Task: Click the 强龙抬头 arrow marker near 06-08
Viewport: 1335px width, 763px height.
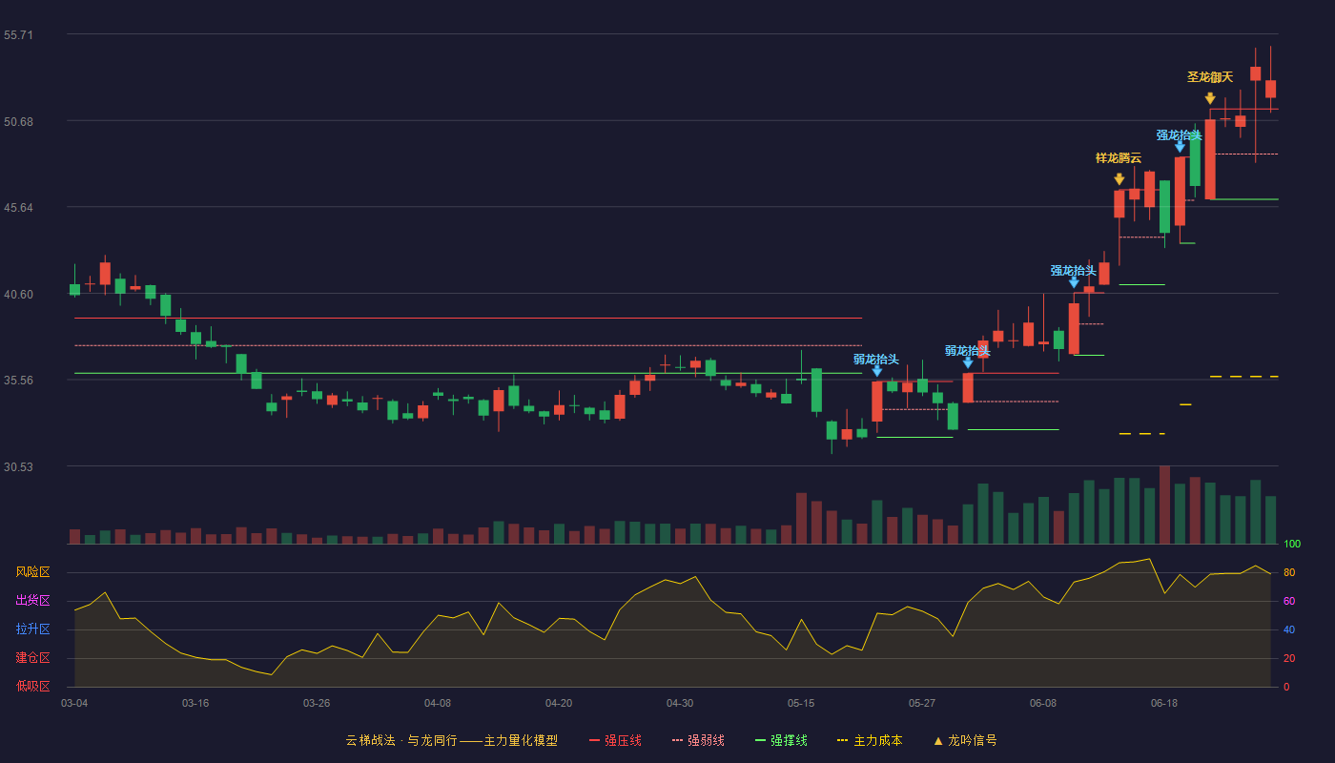Action: click(x=1074, y=281)
